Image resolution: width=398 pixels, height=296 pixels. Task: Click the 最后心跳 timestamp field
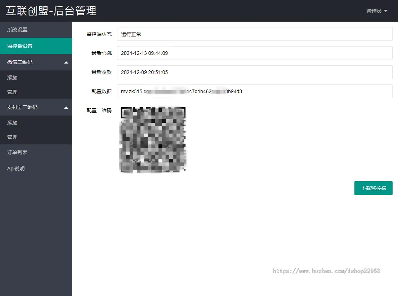[x=255, y=53]
